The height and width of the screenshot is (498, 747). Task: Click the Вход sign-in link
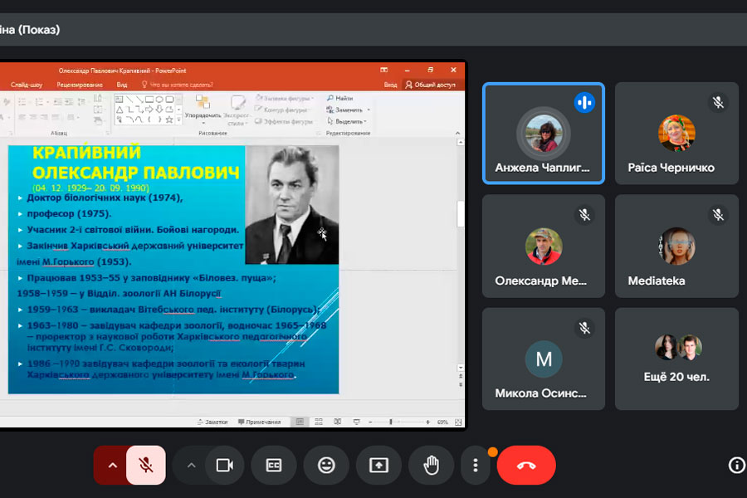pyautogui.click(x=390, y=85)
